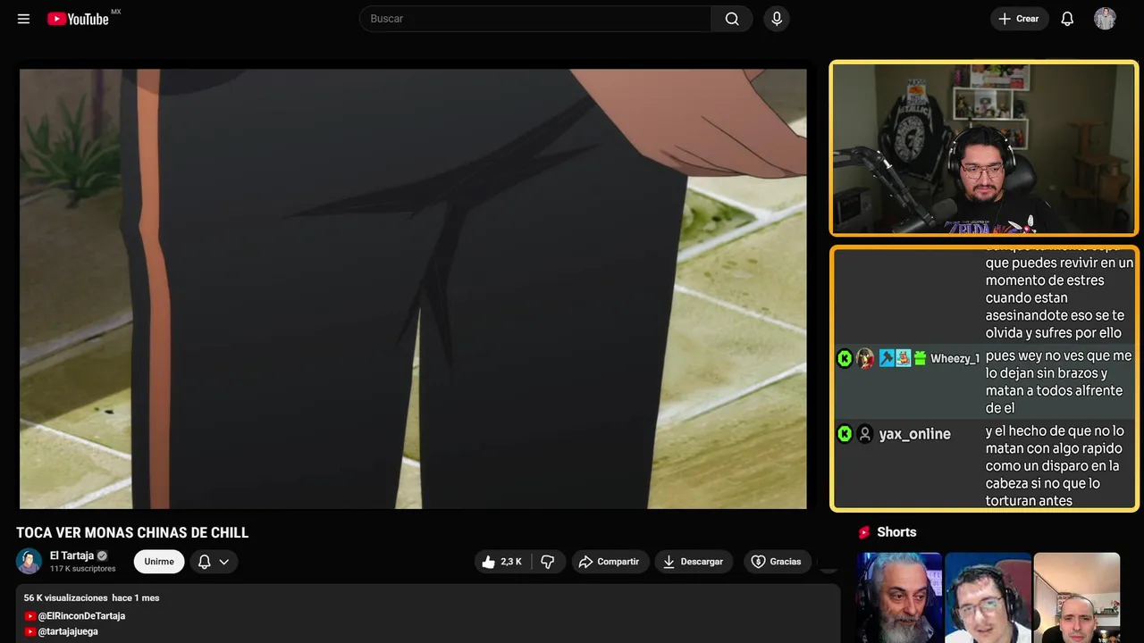Toggle channel notification bell next to Unirme
The image size is (1144, 643).
[204, 562]
